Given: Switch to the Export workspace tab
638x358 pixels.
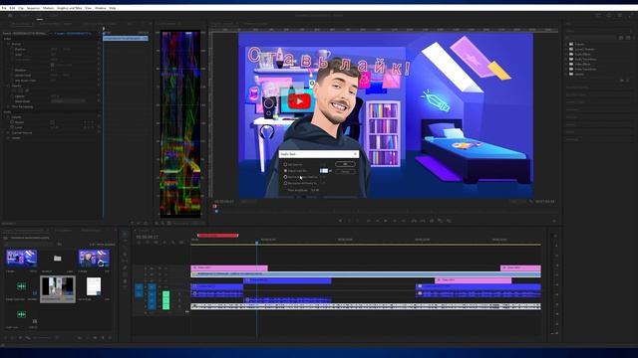Looking at the screenshot, I should (53, 16).
